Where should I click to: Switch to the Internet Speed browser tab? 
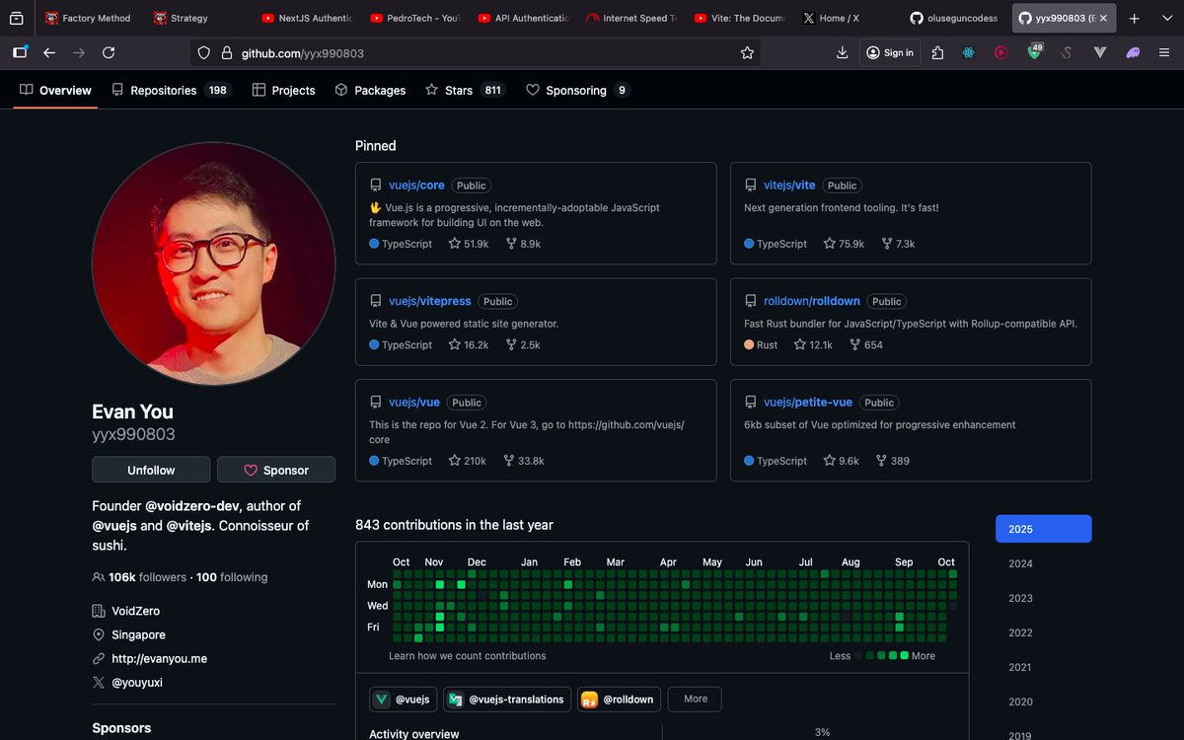click(x=630, y=18)
